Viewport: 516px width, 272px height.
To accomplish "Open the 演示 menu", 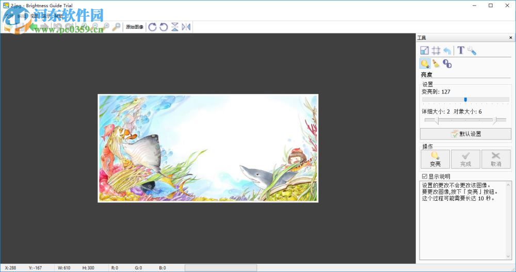I will point(46,16).
